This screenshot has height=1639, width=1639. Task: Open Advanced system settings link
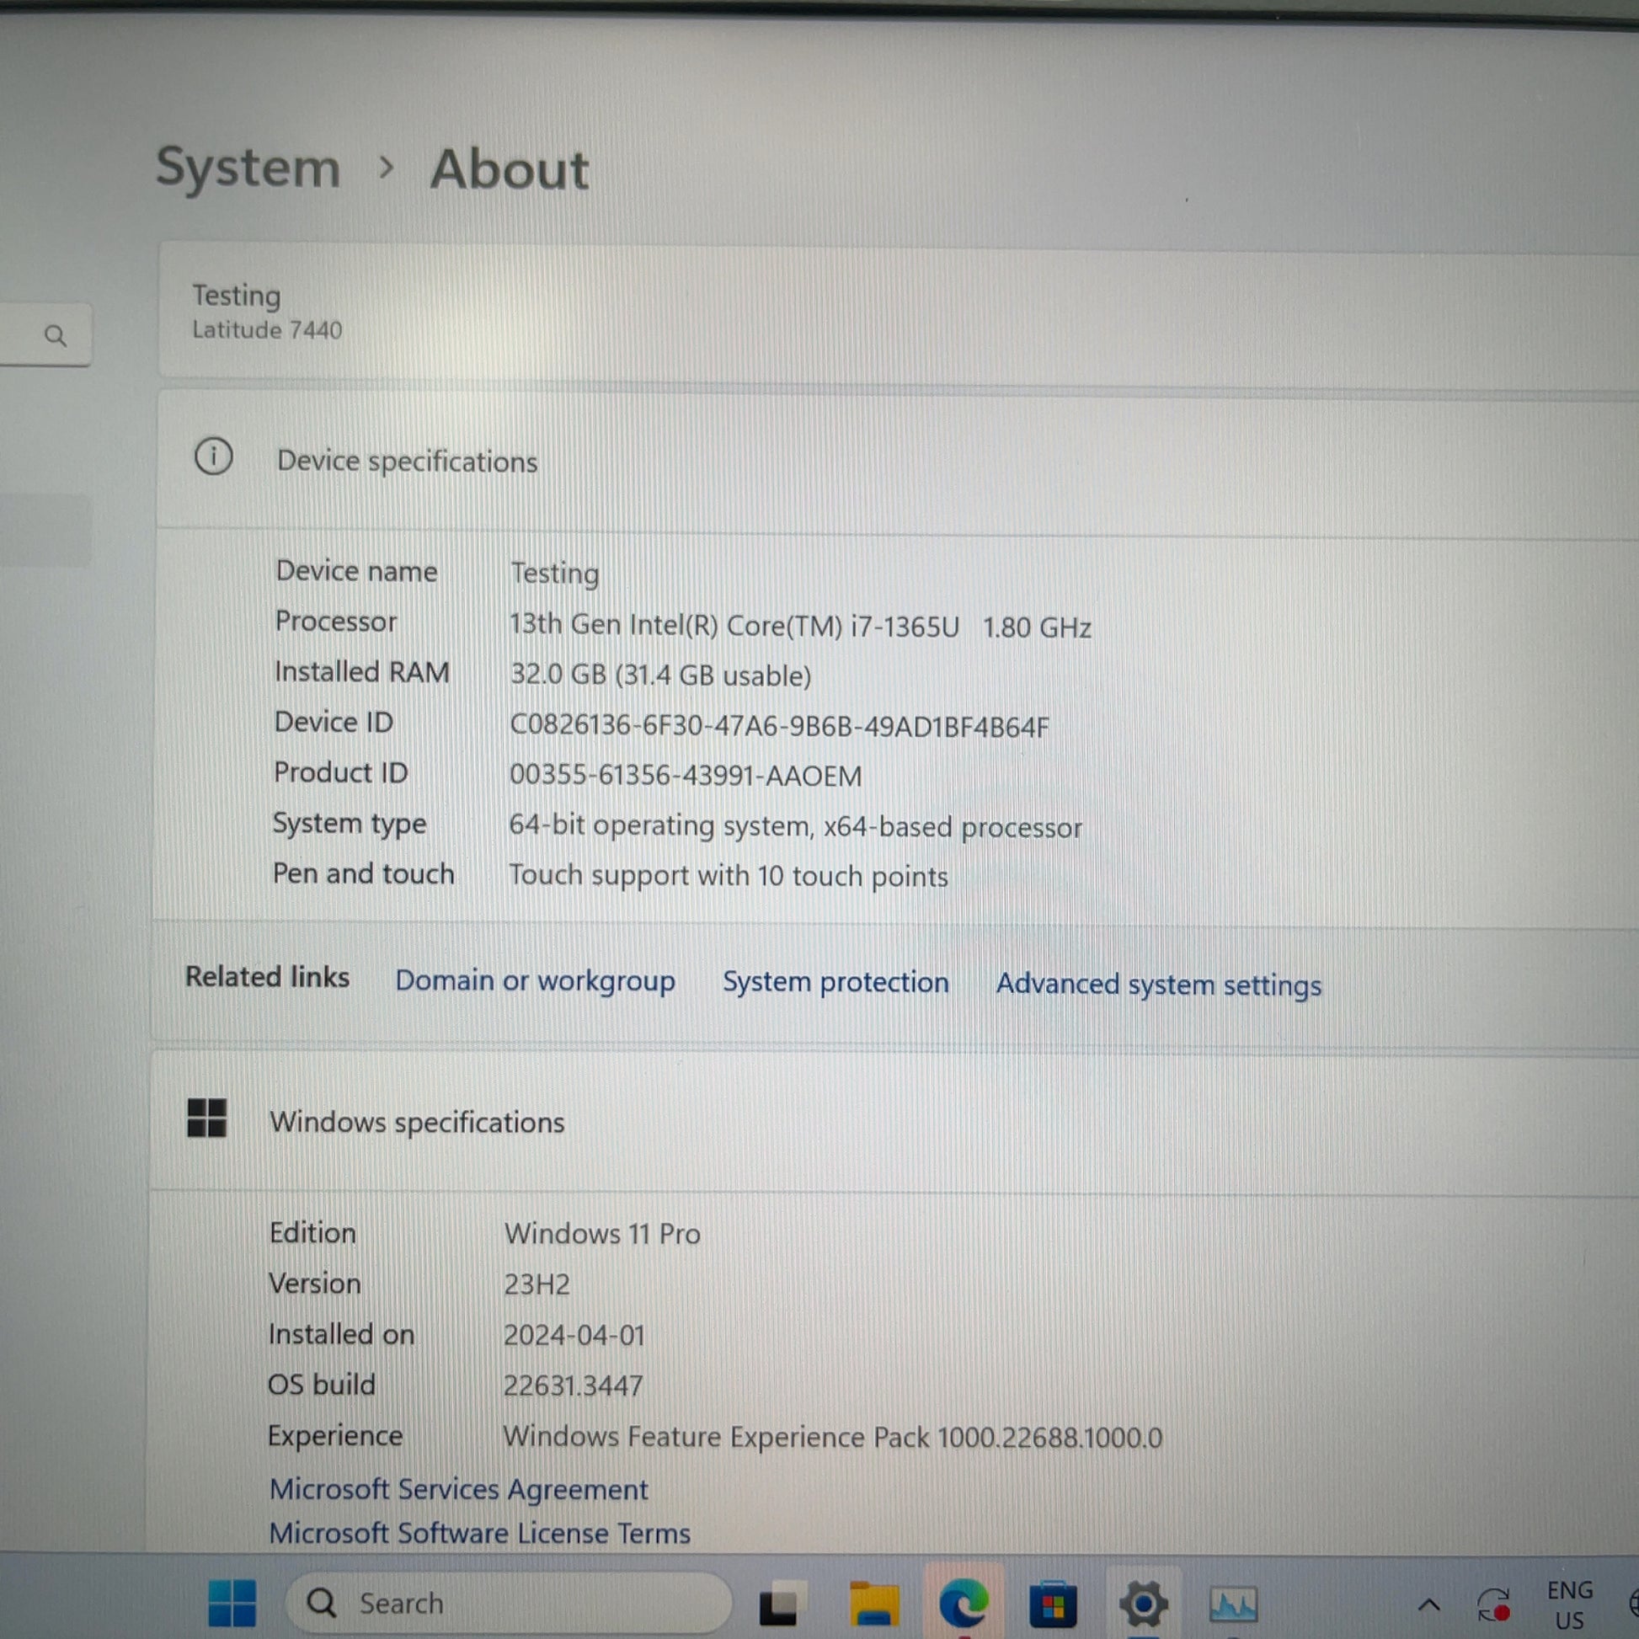(1159, 984)
